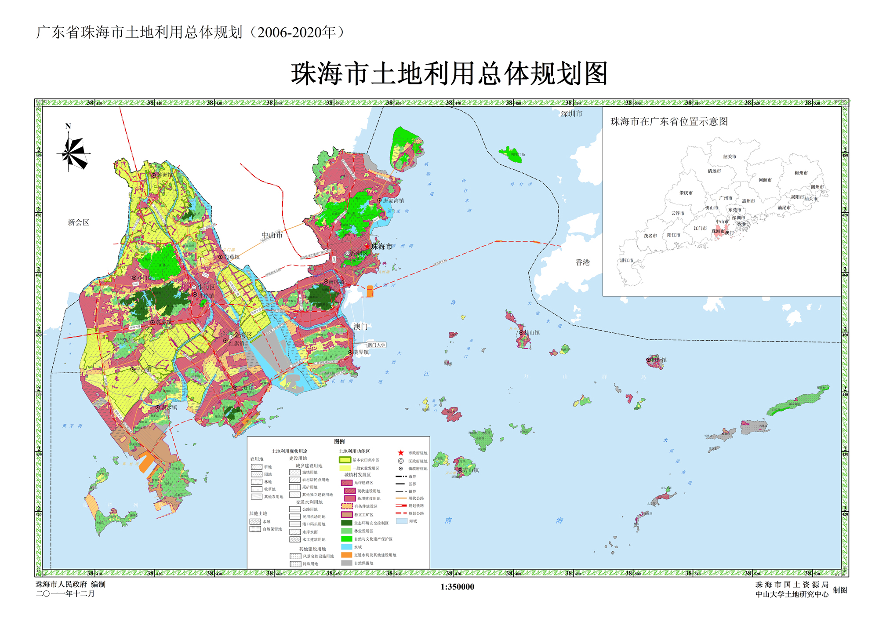Click the red star marking 珠海市 on the map
Screen dimensions: 879x622
point(367,246)
